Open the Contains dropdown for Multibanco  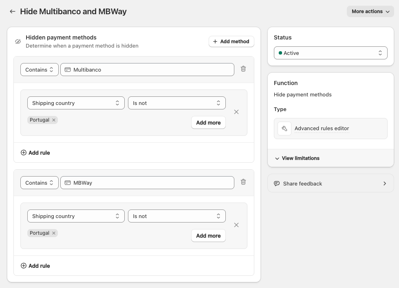[x=39, y=70]
